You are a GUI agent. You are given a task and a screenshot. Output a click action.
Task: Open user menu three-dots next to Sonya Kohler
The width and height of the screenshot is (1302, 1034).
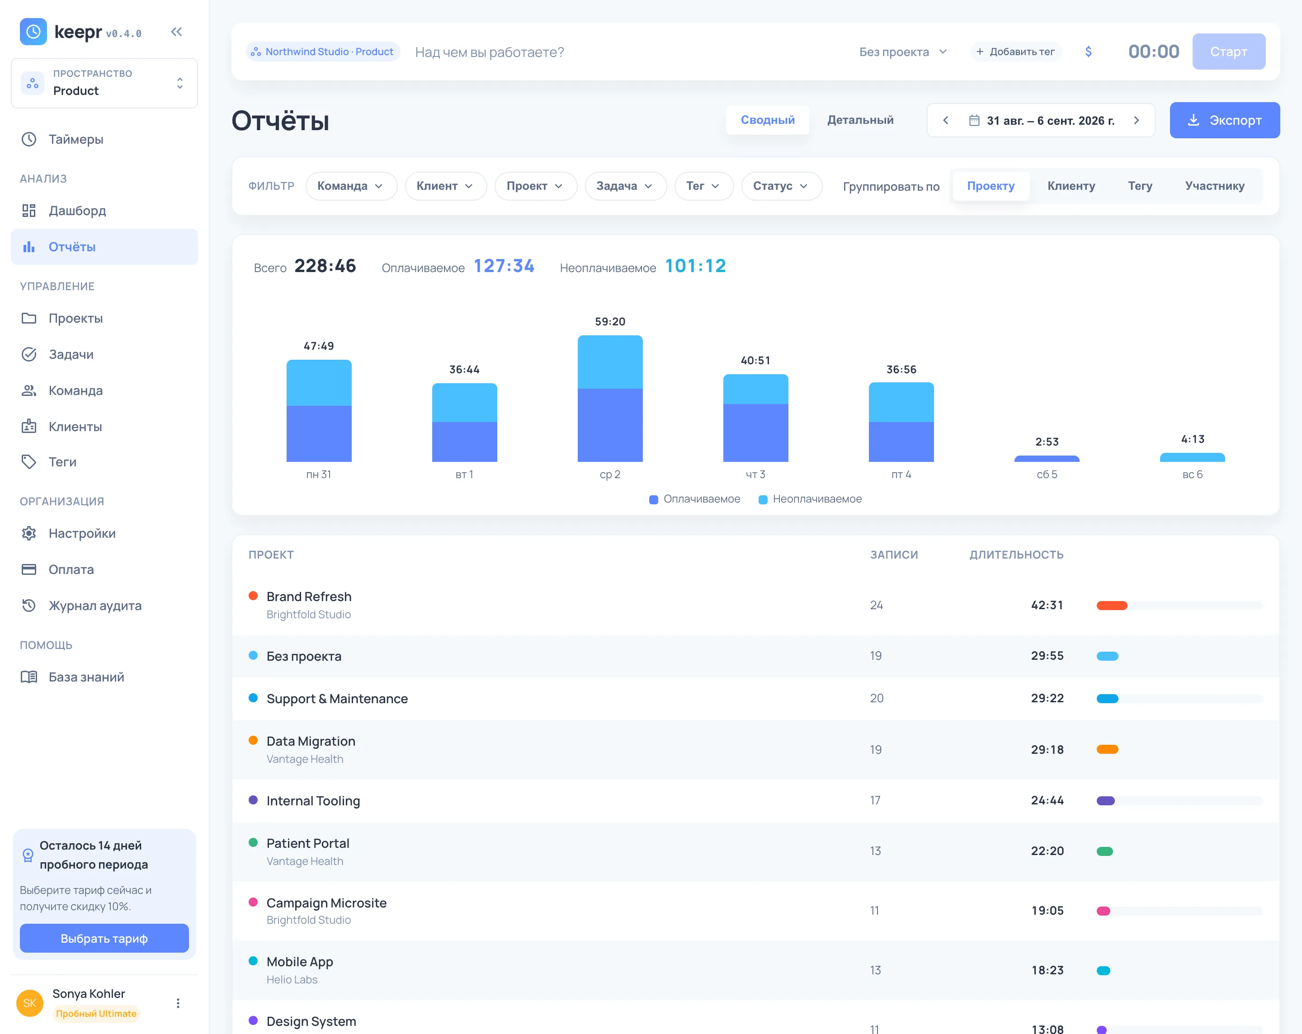pos(178,1003)
